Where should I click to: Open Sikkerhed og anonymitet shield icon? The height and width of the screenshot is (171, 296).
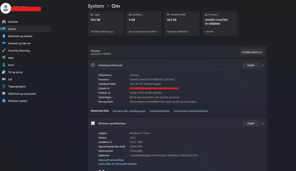click(4, 94)
